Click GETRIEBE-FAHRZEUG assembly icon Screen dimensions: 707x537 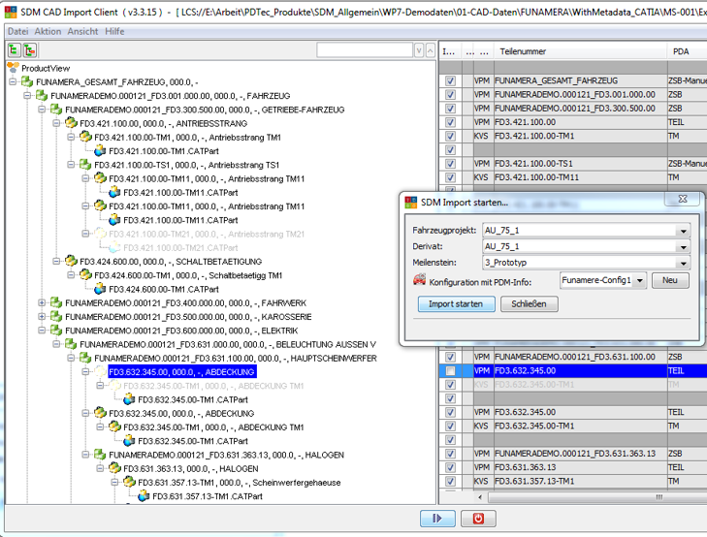tap(56, 110)
